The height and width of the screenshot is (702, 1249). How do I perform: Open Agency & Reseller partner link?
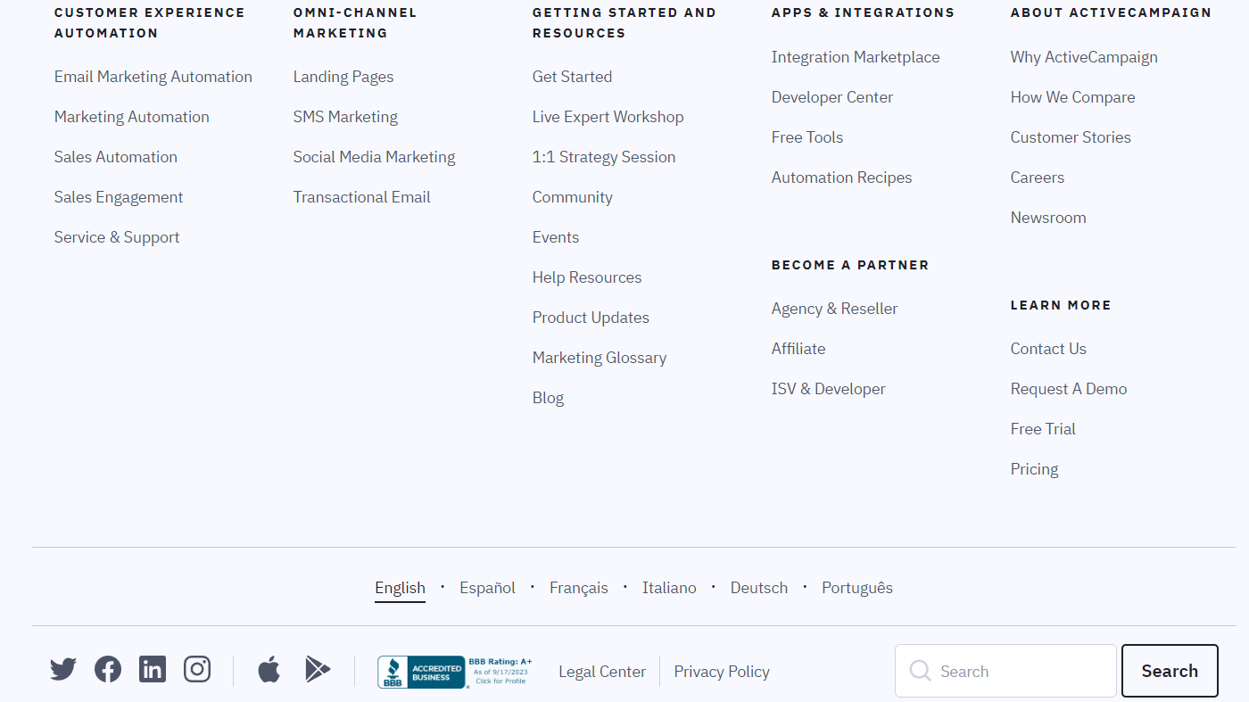[x=835, y=309]
